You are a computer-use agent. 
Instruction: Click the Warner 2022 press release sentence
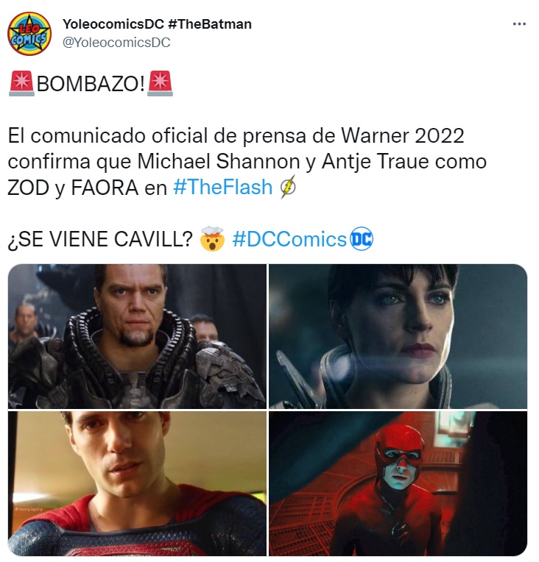pos(247,161)
